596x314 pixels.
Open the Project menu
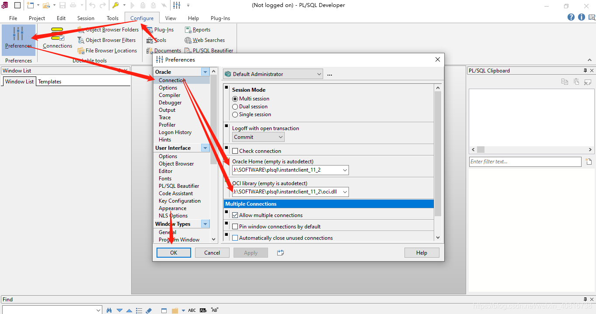tap(37, 18)
